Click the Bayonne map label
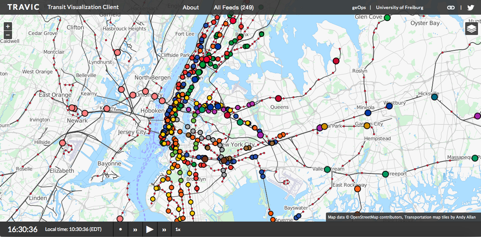Screen dimensions: 481x237 [109, 163]
